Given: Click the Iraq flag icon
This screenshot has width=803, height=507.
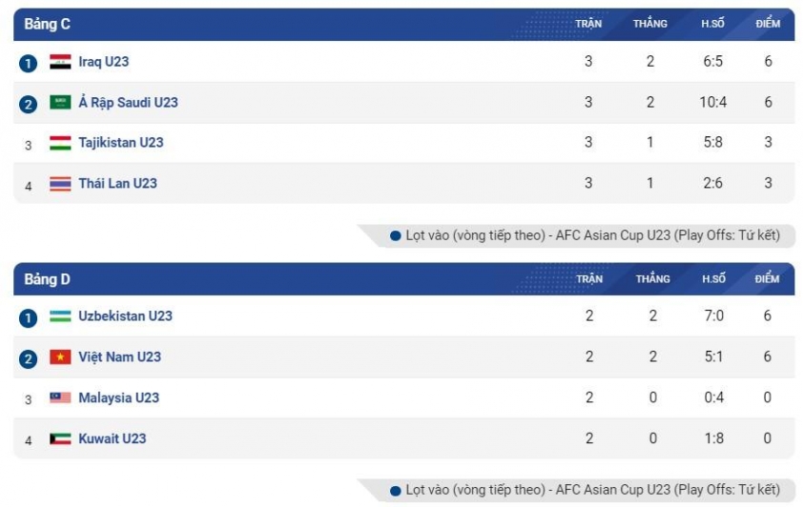Looking at the screenshot, I should click(x=60, y=61).
